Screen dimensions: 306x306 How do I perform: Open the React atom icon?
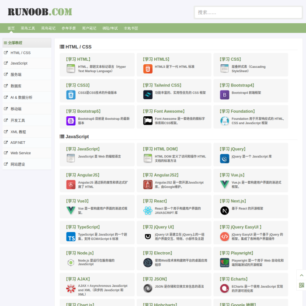coord(148,211)
